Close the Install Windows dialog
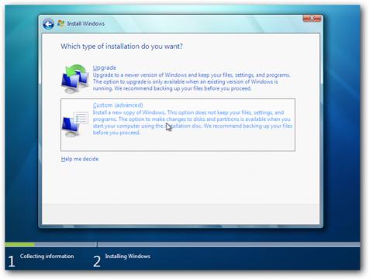The width and height of the screenshot is (369, 279). pos(312,18)
